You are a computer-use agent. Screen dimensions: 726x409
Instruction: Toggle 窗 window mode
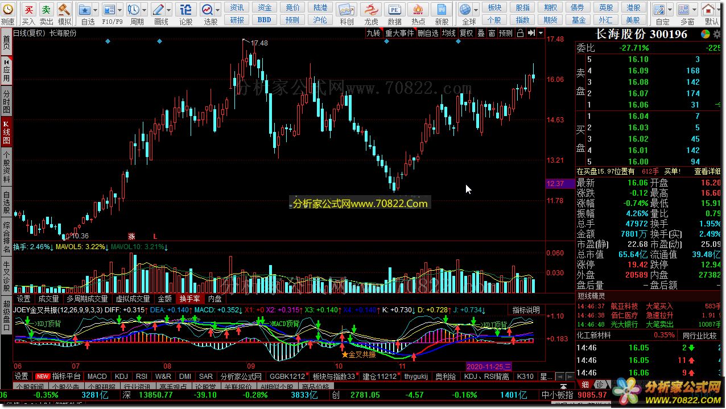(492, 33)
